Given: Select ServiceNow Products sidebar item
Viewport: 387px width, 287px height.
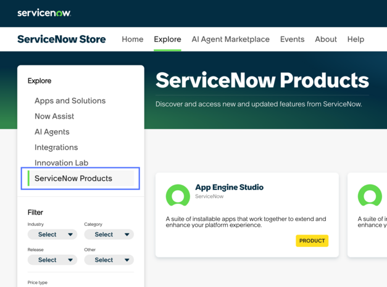Looking at the screenshot, I should coord(80,178).
